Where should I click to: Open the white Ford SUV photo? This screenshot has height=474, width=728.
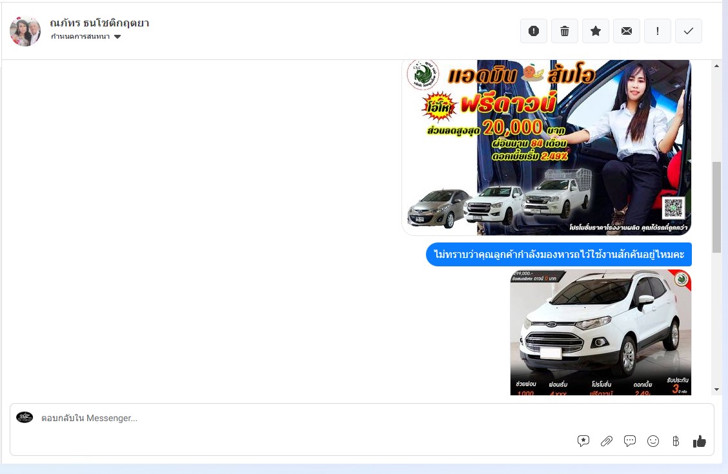pos(600,332)
